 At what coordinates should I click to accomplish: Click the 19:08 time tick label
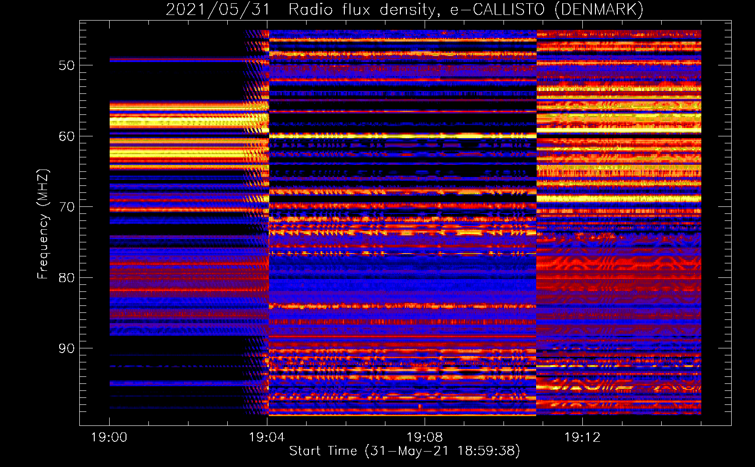[425, 438]
